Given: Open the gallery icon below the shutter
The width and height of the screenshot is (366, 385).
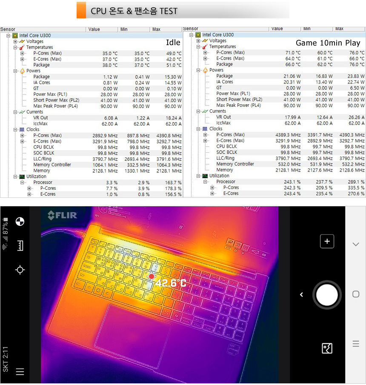Looking at the screenshot, I should pos(327,349).
